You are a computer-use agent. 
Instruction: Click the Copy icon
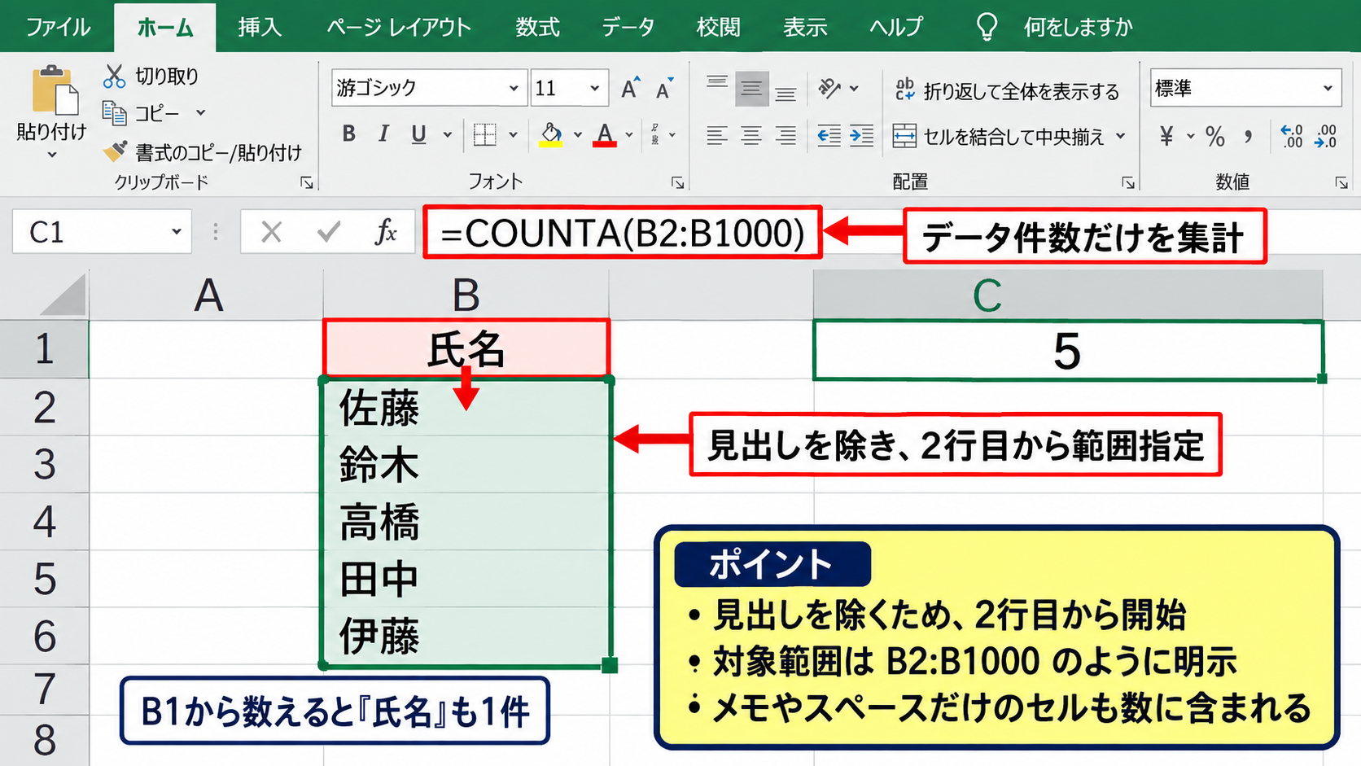click(114, 112)
